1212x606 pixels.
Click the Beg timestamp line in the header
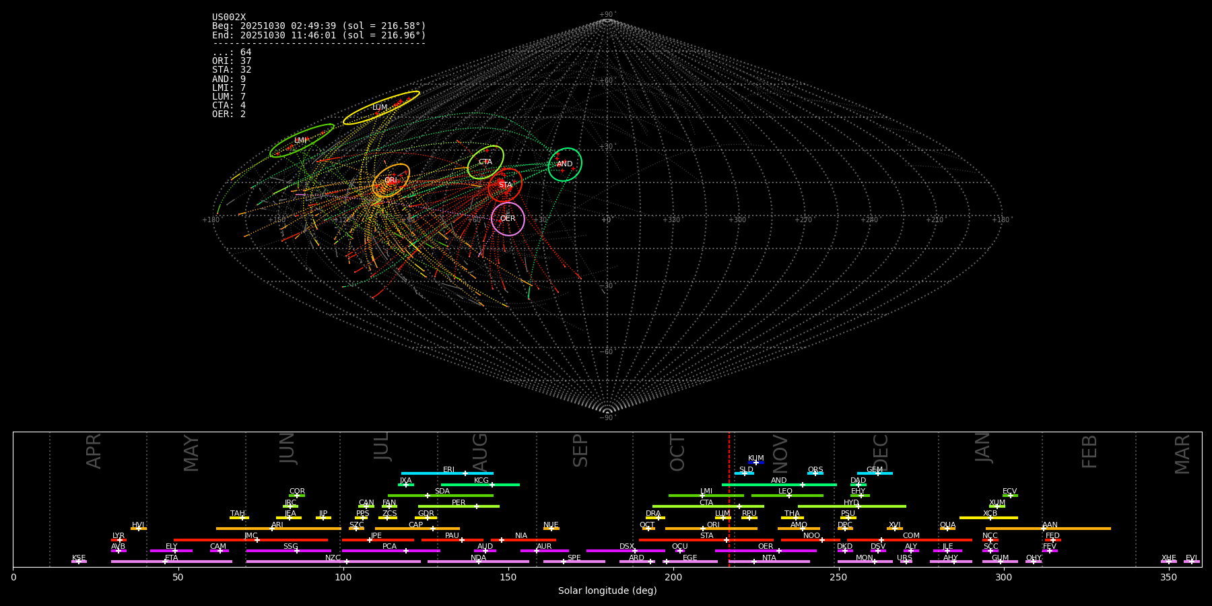point(319,26)
